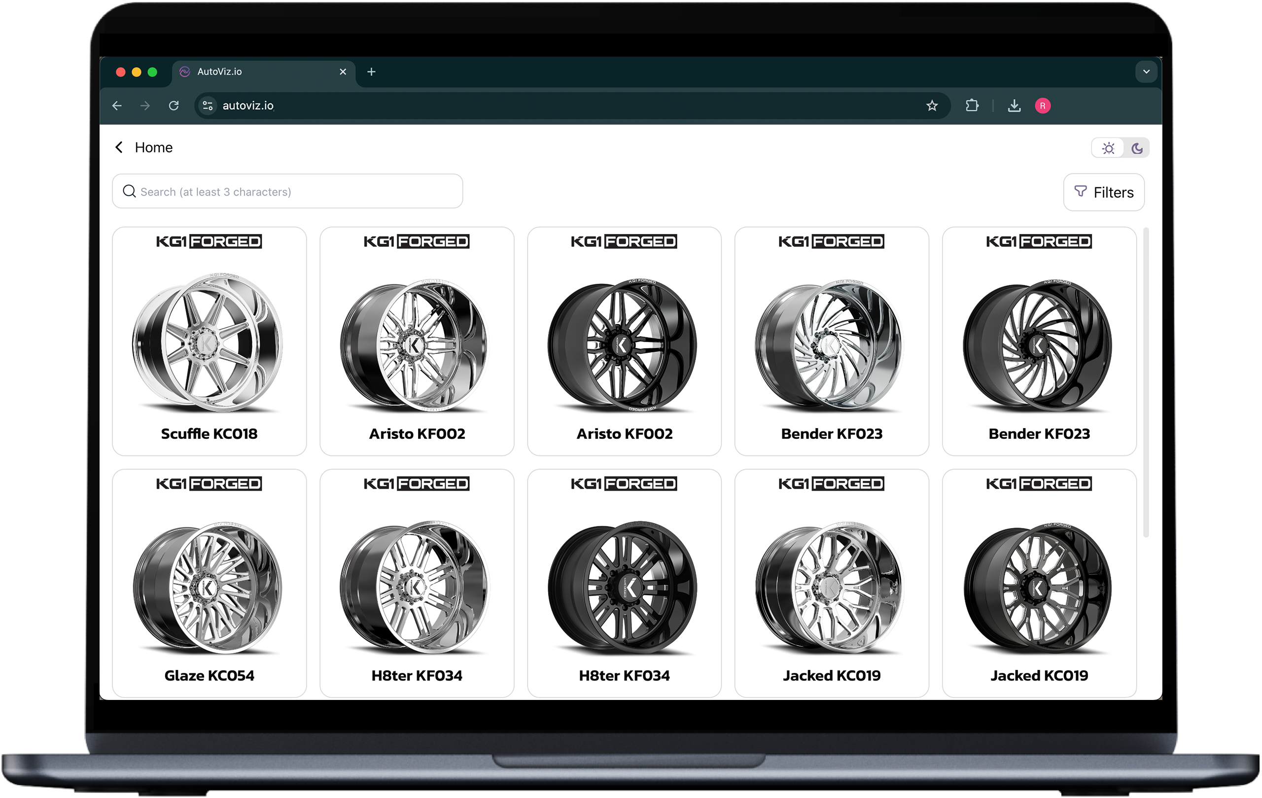
Task: Open the tab list chevron at top right
Action: click(x=1147, y=72)
